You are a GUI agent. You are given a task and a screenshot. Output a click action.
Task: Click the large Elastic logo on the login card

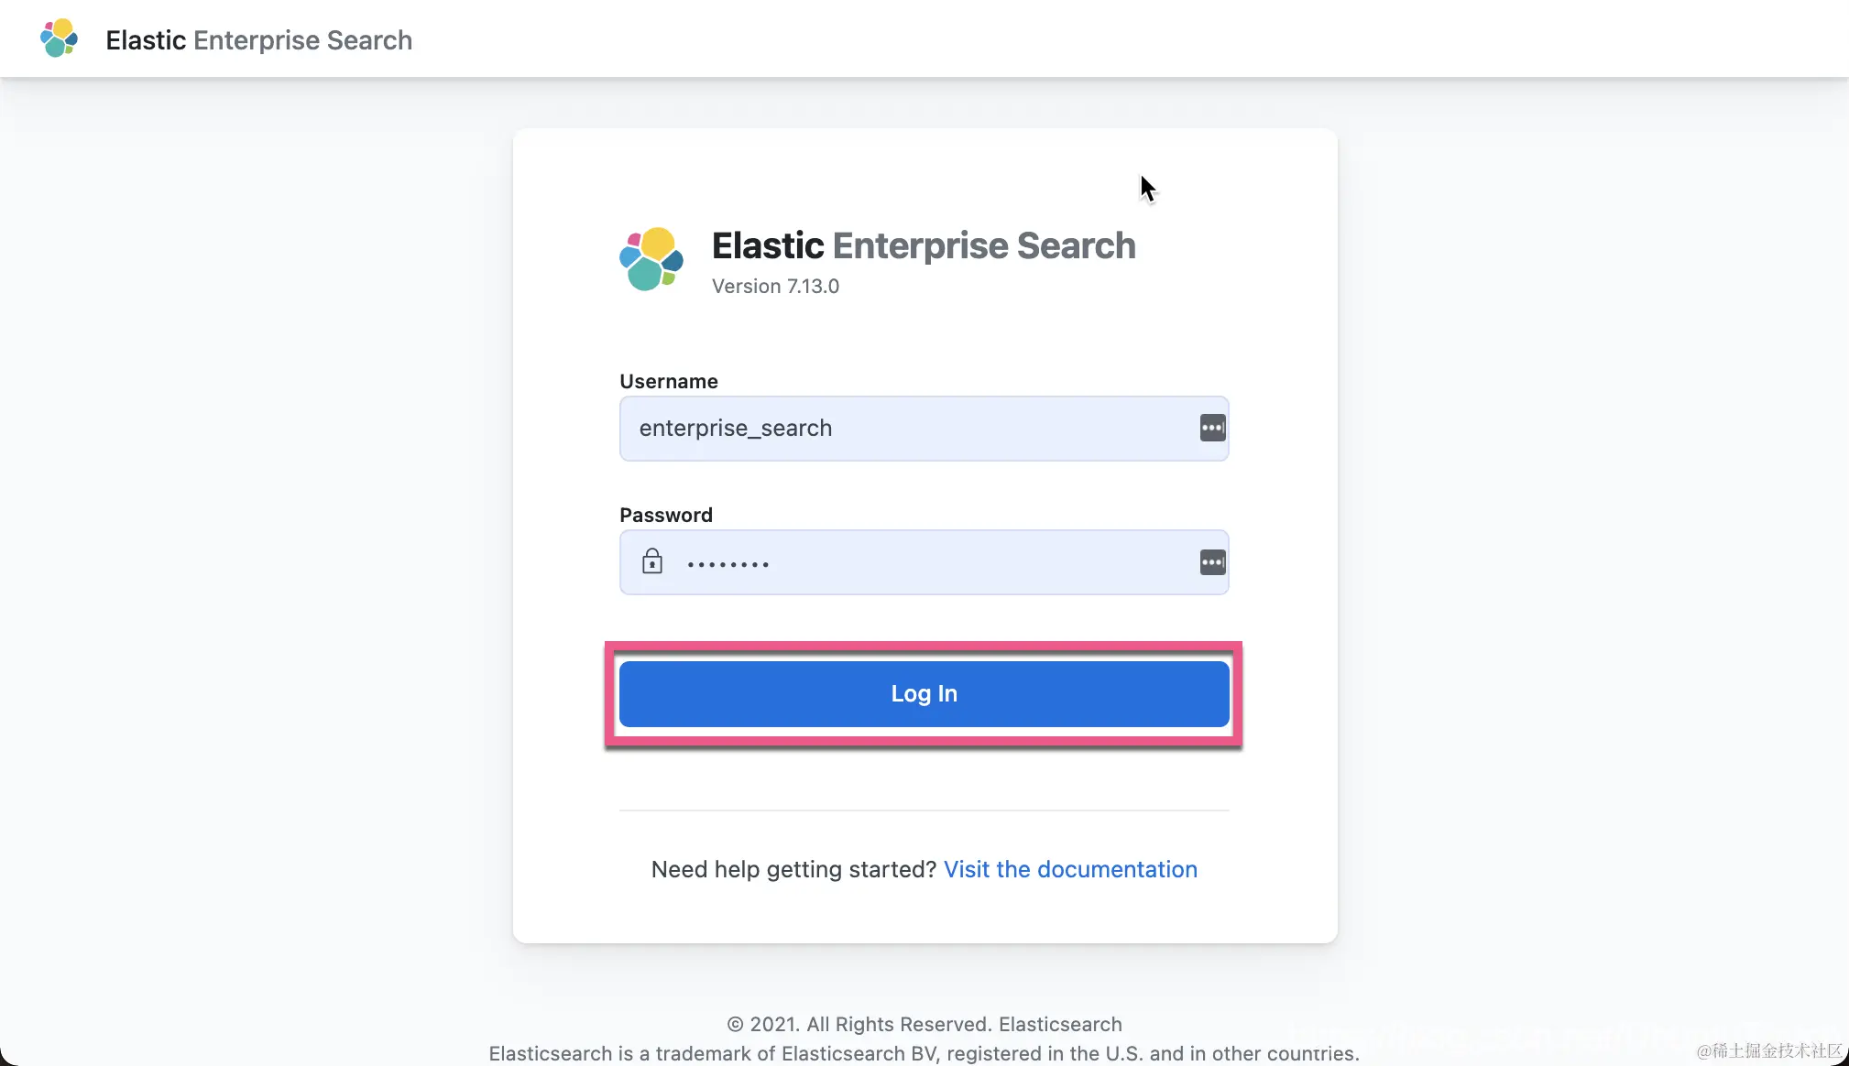pyautogui.click(x=651, y=259)
